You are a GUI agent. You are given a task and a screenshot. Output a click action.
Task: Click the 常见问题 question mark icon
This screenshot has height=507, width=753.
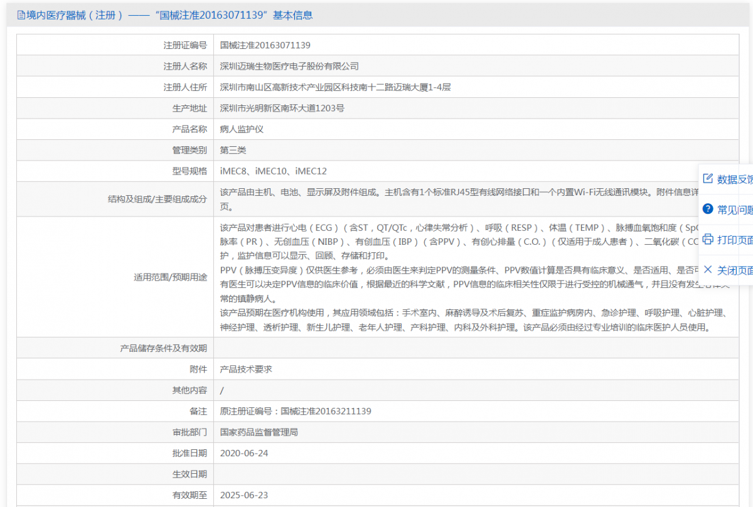(708, 209)
